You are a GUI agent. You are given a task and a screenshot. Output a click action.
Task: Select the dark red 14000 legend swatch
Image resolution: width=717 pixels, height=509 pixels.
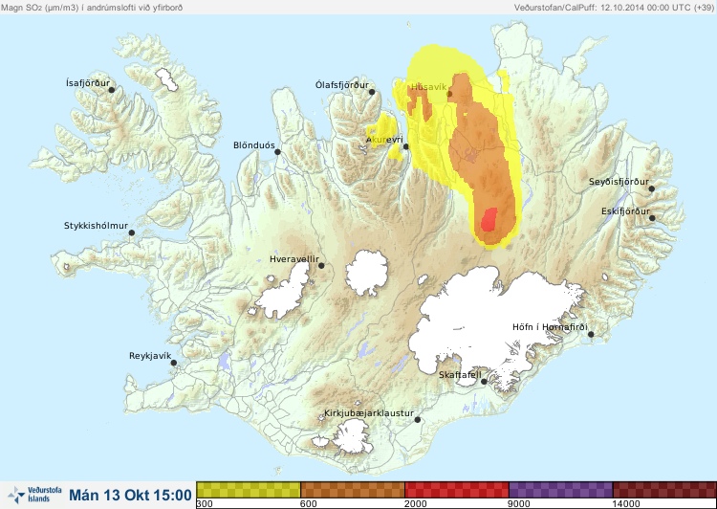664,490
